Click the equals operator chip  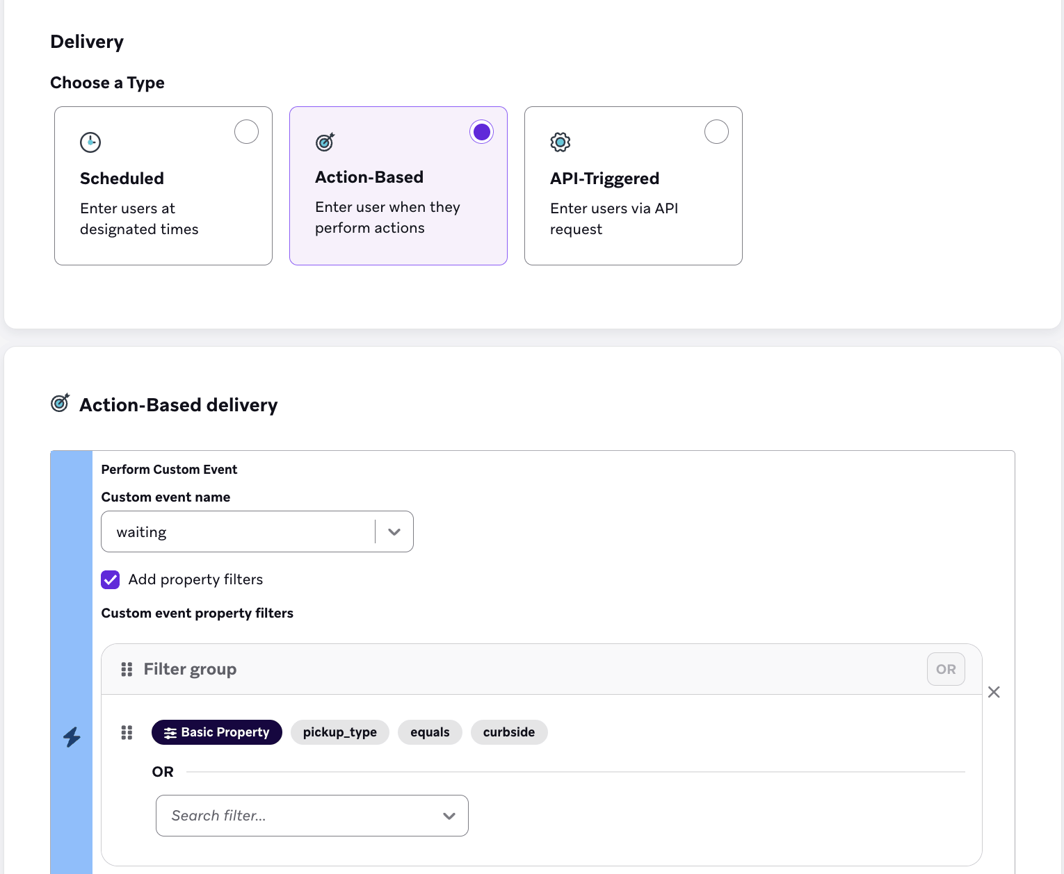pyautogui.click(x=430, y=732)
